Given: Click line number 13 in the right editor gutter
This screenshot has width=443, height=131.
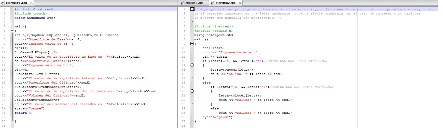Looking at the screenshot, I should 183,61.
